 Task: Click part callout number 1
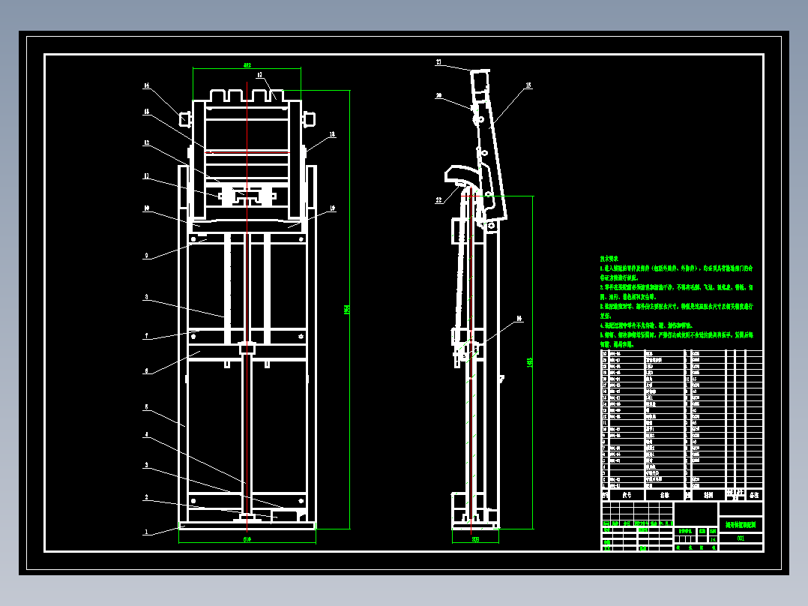(146, 532)
